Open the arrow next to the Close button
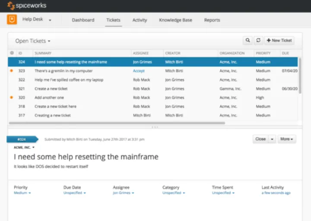This screenshot has width=311, height=221. click(x=272, y=139)
